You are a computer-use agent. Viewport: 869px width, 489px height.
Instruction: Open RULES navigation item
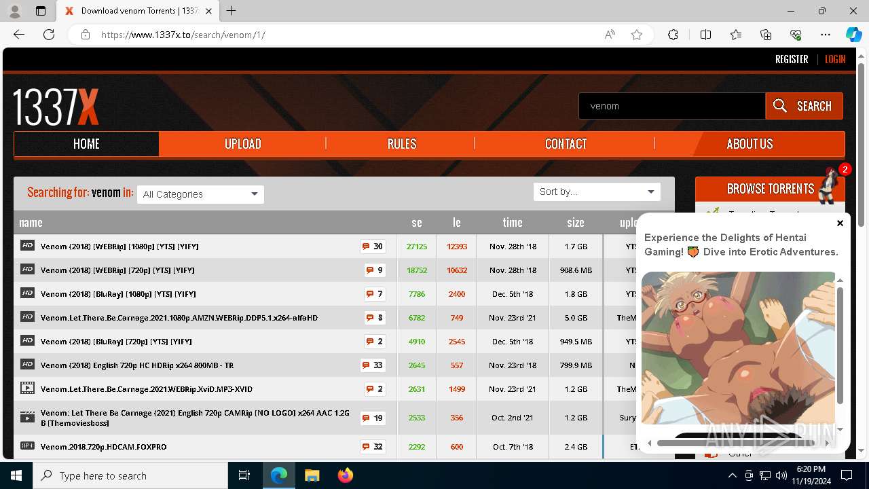click(x=402, y=144)
